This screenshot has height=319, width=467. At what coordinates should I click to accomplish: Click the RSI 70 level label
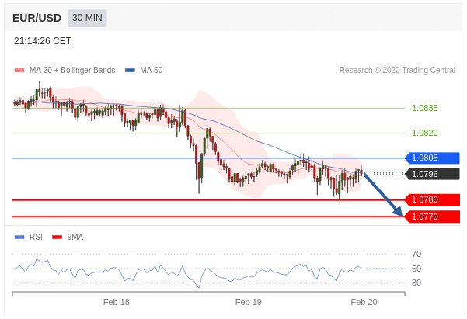point(416,254)
